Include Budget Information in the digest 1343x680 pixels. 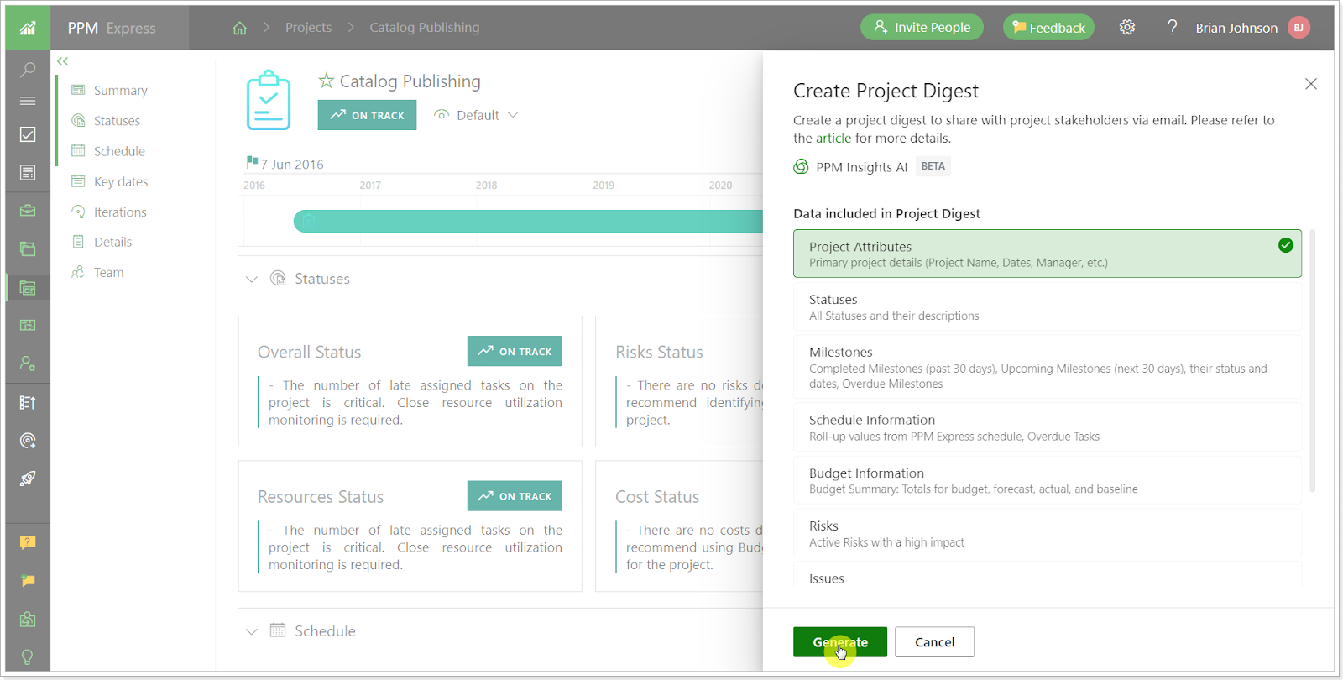(x=1047, y=480)
